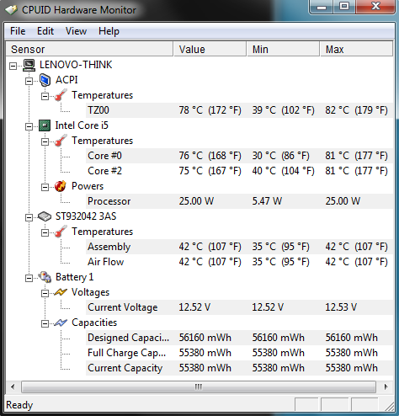Image resolution: width=399 pixels, height=416 pixels.
Task: Click the ST932042 3AS hard drive icon
Action: [x=45, y=216]
